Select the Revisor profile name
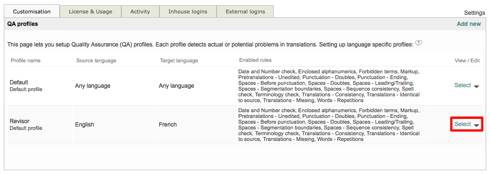This screenshot has height=174, width=490. tap(19, 121)
